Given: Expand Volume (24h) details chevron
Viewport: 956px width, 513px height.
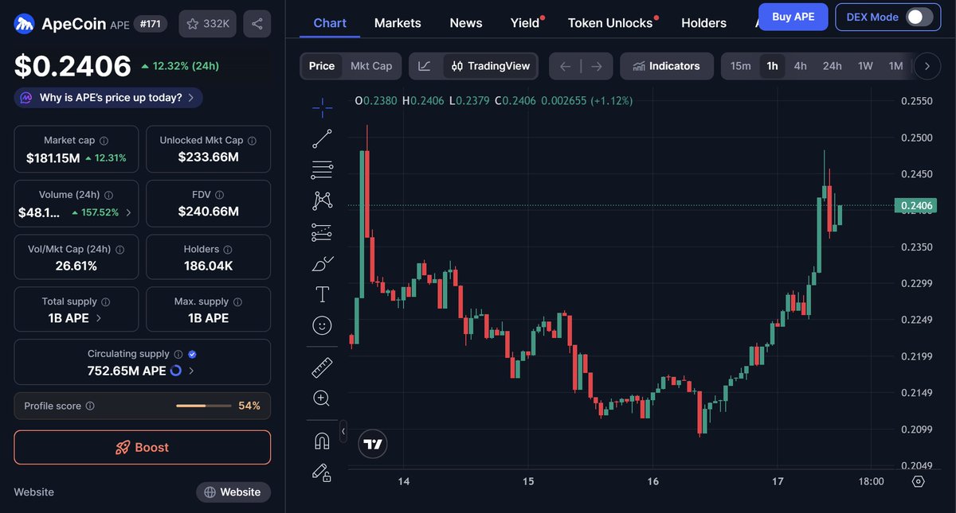Looking at the screenshot, I should 128,212.
